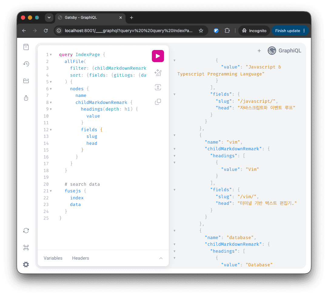
Task: Open the code exporter share icon
Action: click(26, 98)
